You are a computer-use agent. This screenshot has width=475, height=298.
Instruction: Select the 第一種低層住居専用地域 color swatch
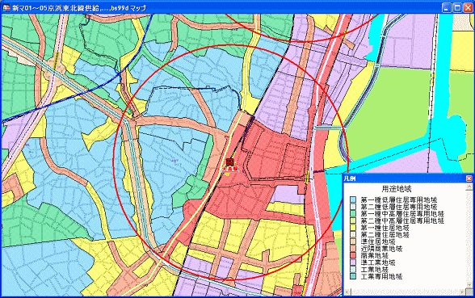(353, 200)
